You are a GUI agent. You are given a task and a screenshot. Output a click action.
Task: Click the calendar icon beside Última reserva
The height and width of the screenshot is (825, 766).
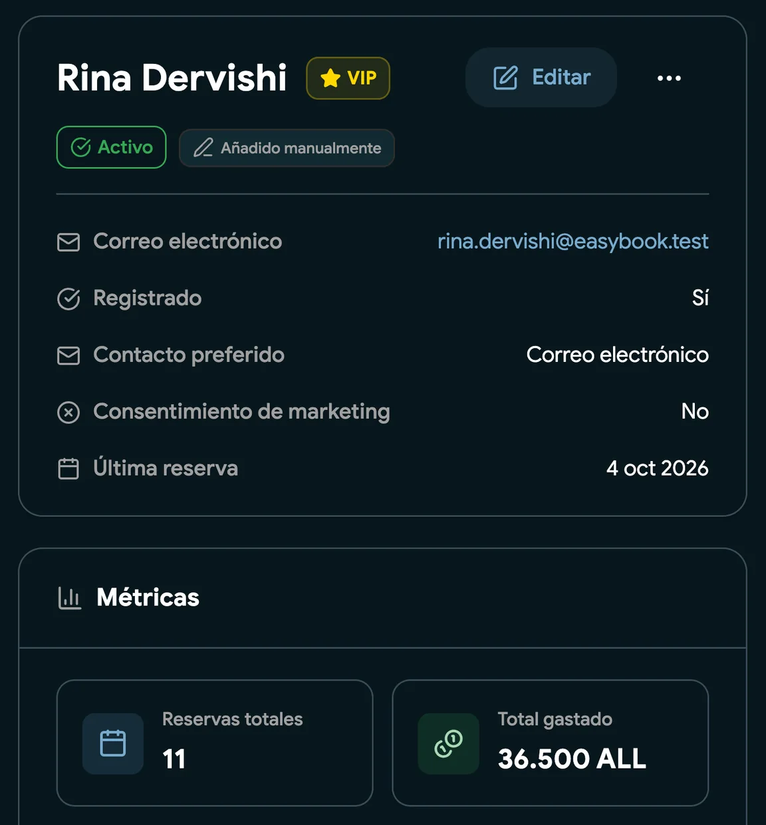68,469
